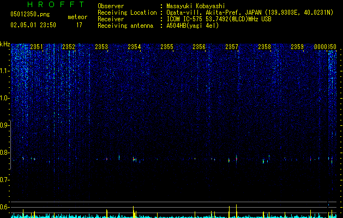The height and width of the screenshot is (218, 343).
Task: Click the 0000 time marker
Action: click(321, 47)
